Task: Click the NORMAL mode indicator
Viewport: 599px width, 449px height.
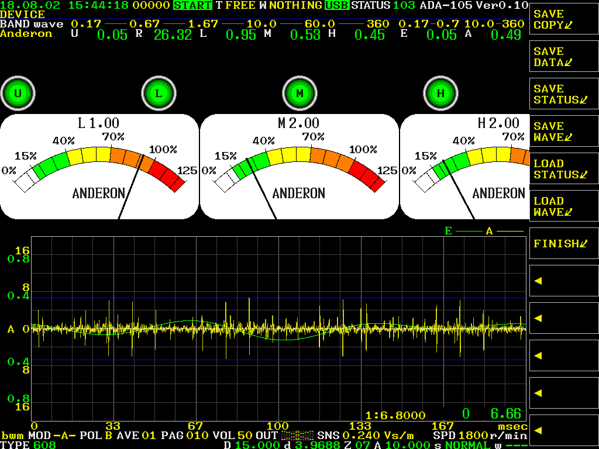Action: click(467, 445)
